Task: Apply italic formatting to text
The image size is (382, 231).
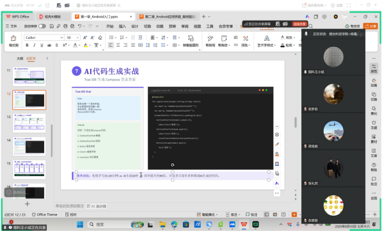Action: [35, 45]
